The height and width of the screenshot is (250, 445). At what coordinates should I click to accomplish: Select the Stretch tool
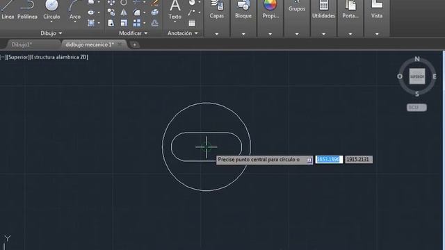coord(111,23)
